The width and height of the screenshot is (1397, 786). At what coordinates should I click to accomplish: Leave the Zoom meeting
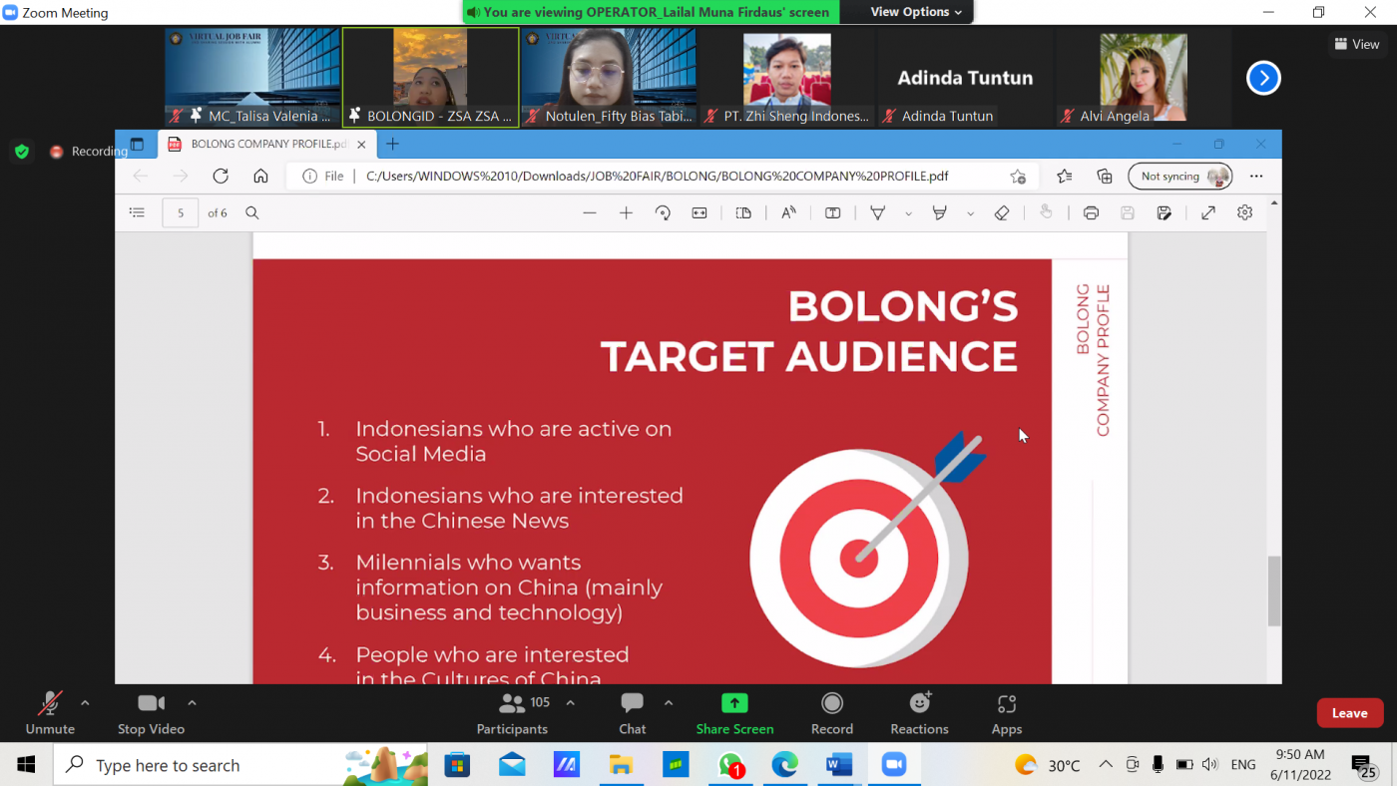1349,713
